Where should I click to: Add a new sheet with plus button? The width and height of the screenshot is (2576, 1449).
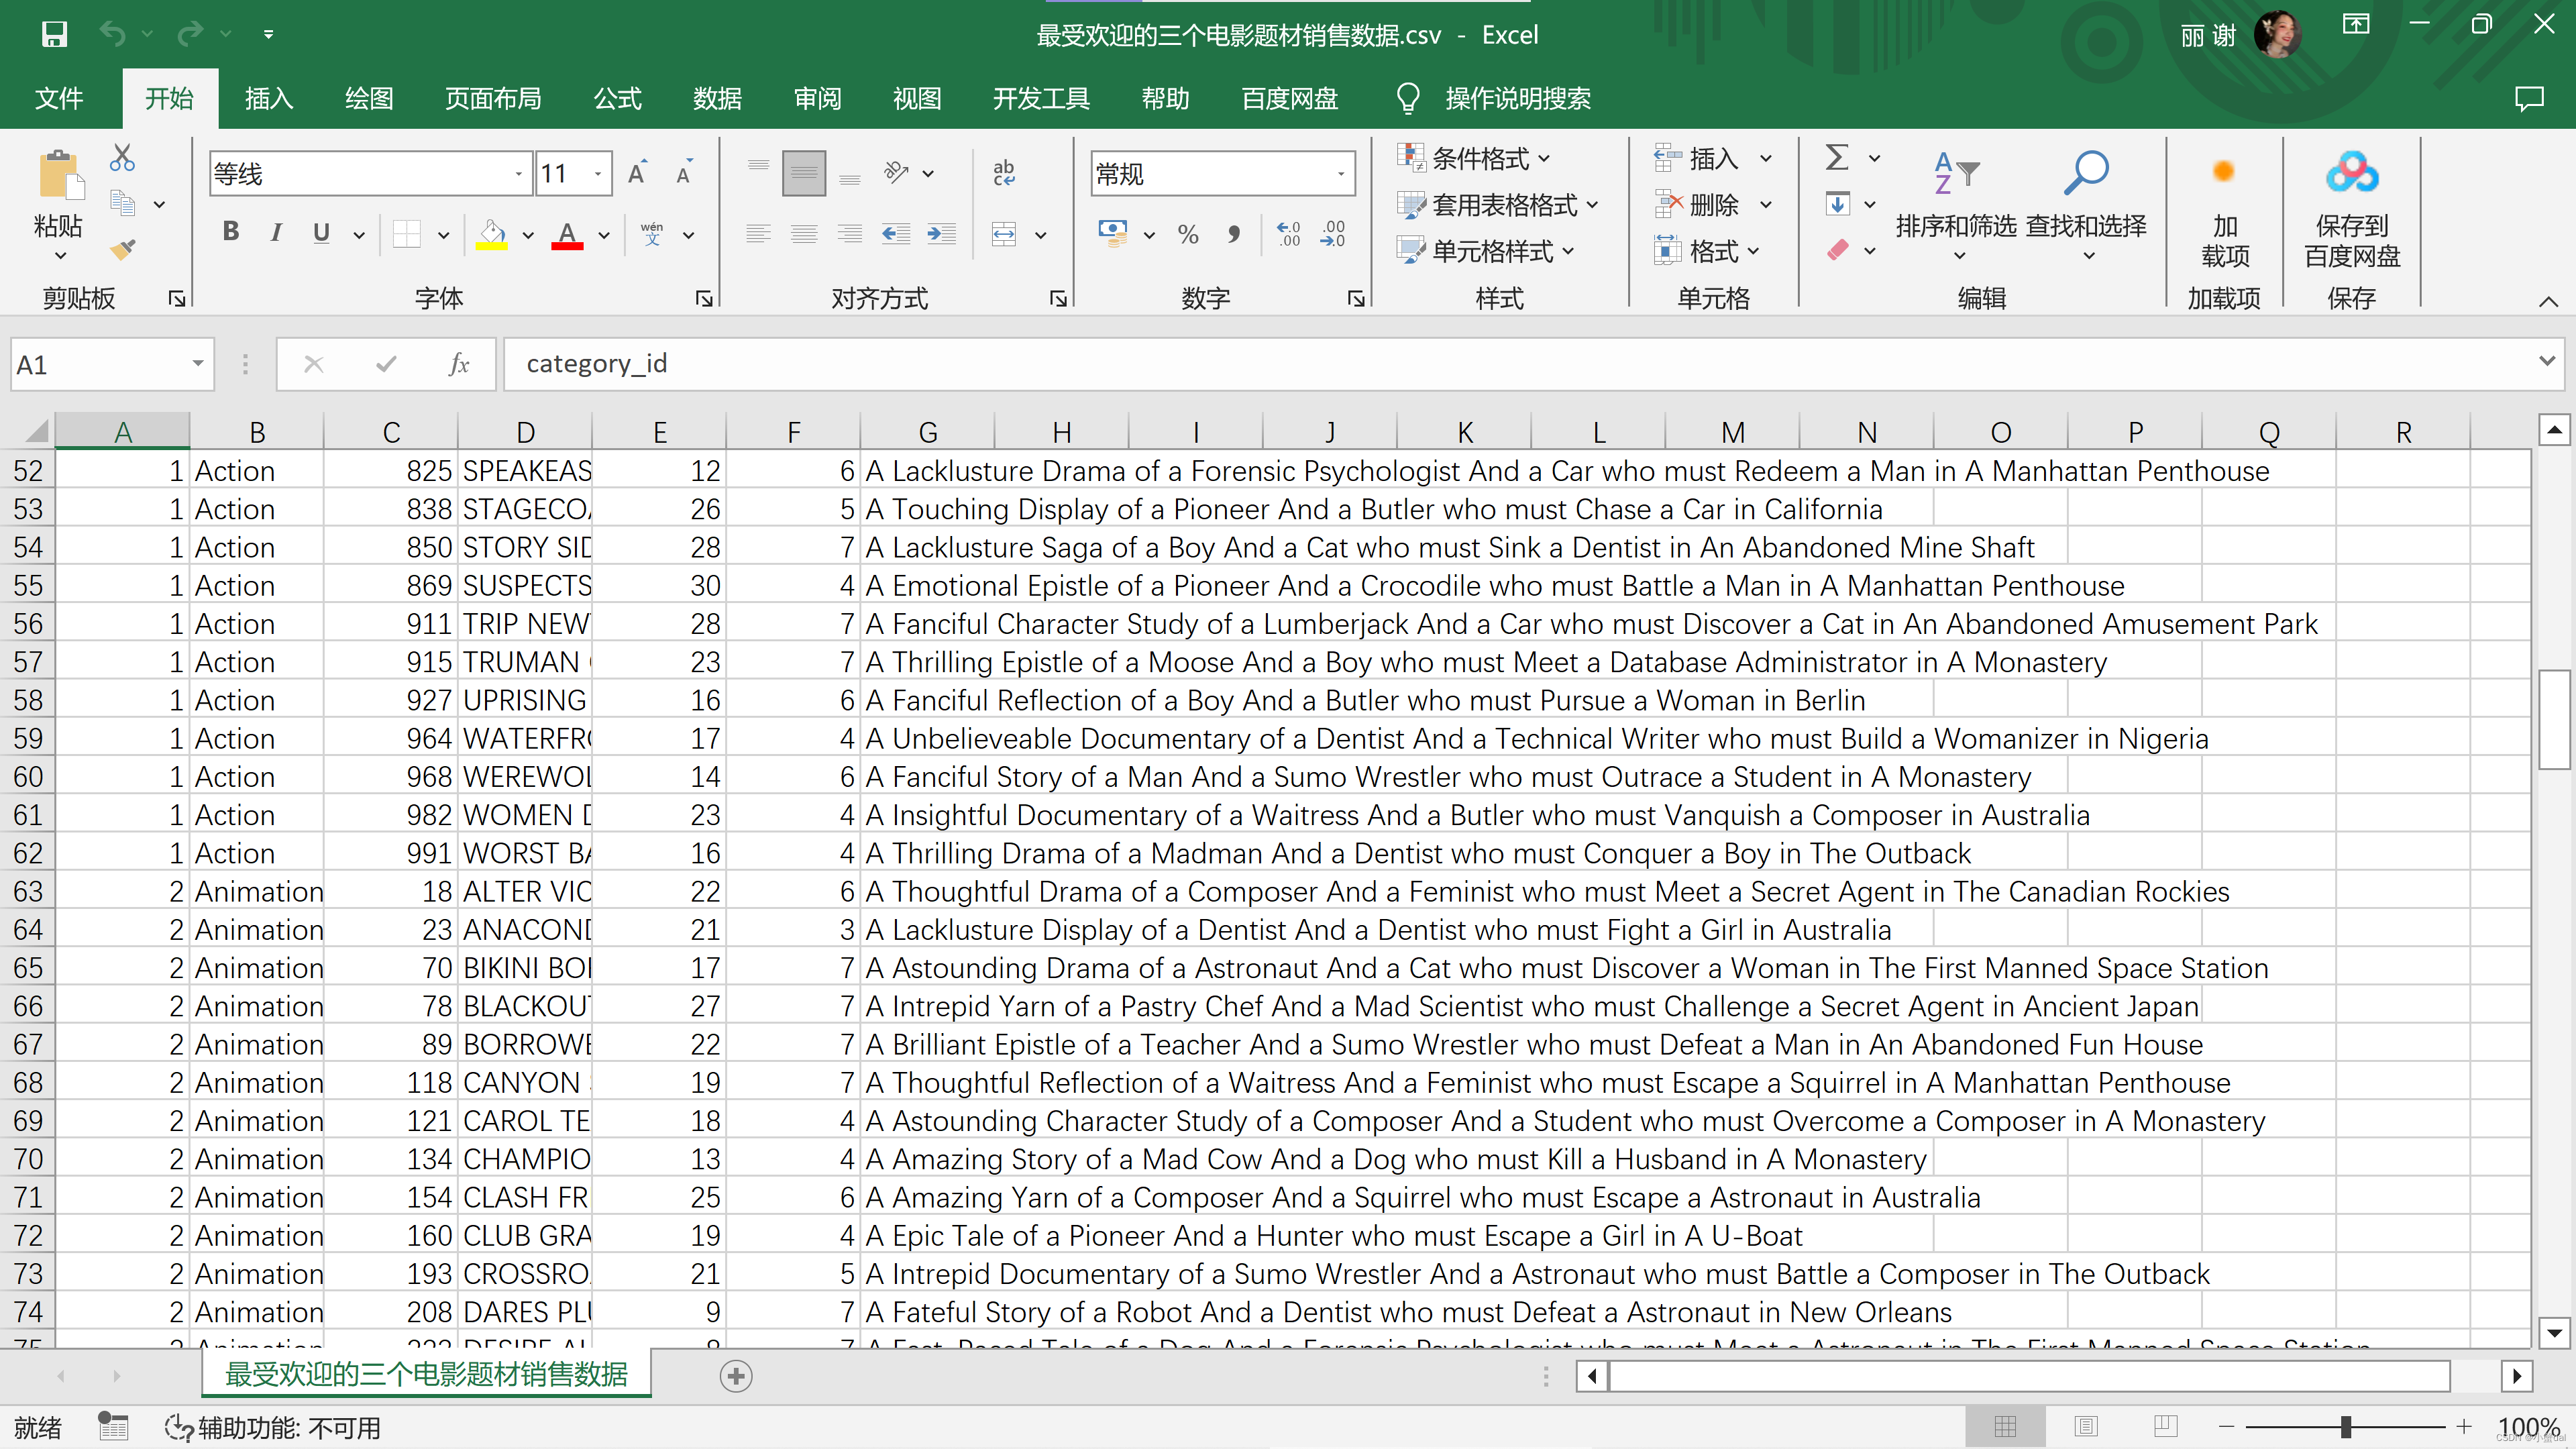pos(736,1376)
